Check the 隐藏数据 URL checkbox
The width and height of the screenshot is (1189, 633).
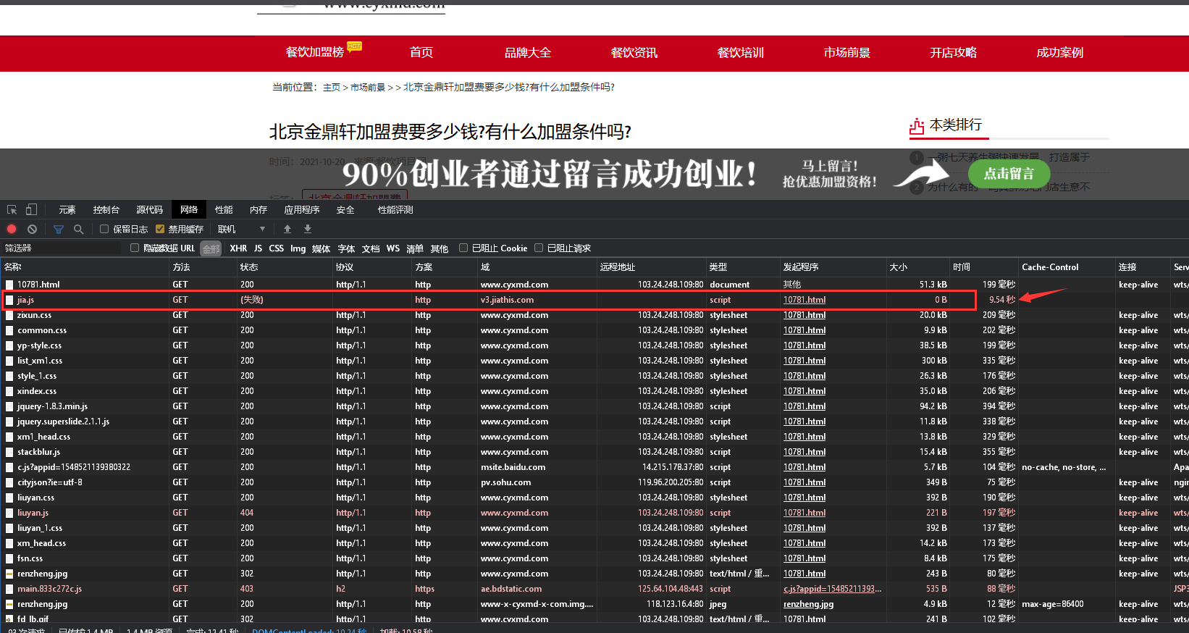tap(134, 248)
